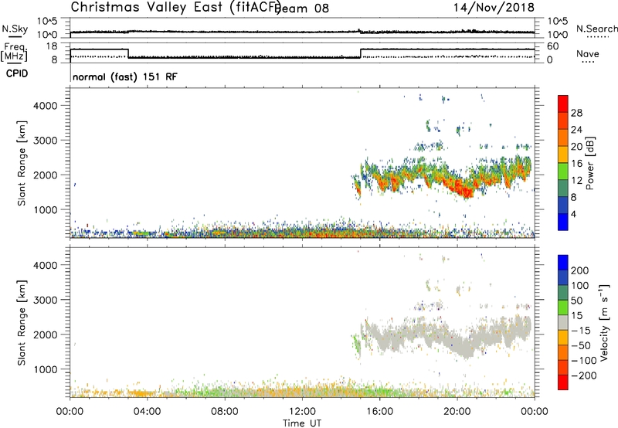Click the 'Freq. [MHz]' label

click(14, 52)
